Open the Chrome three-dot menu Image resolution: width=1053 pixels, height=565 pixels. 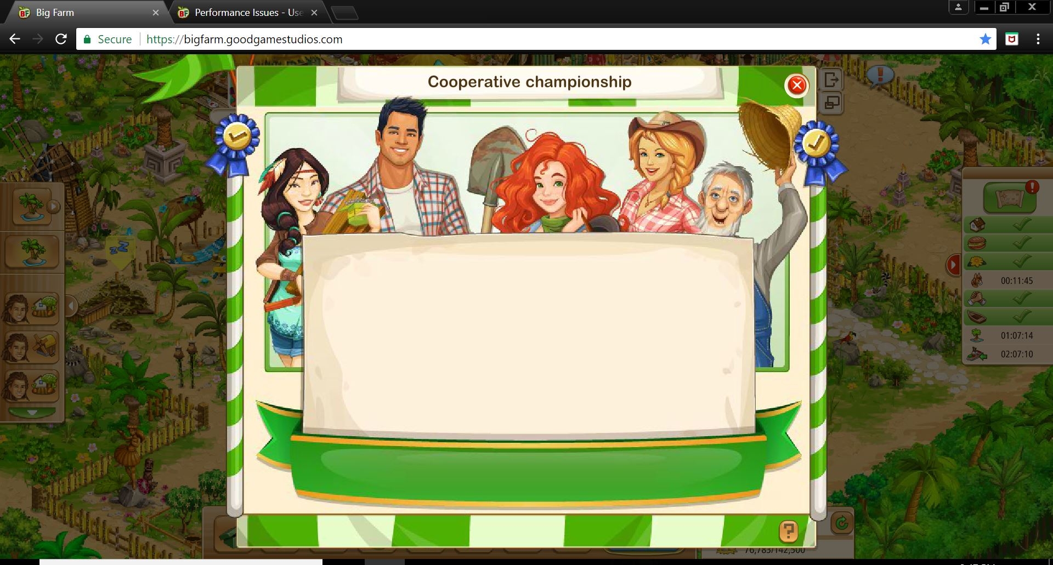coord(1038,39)
